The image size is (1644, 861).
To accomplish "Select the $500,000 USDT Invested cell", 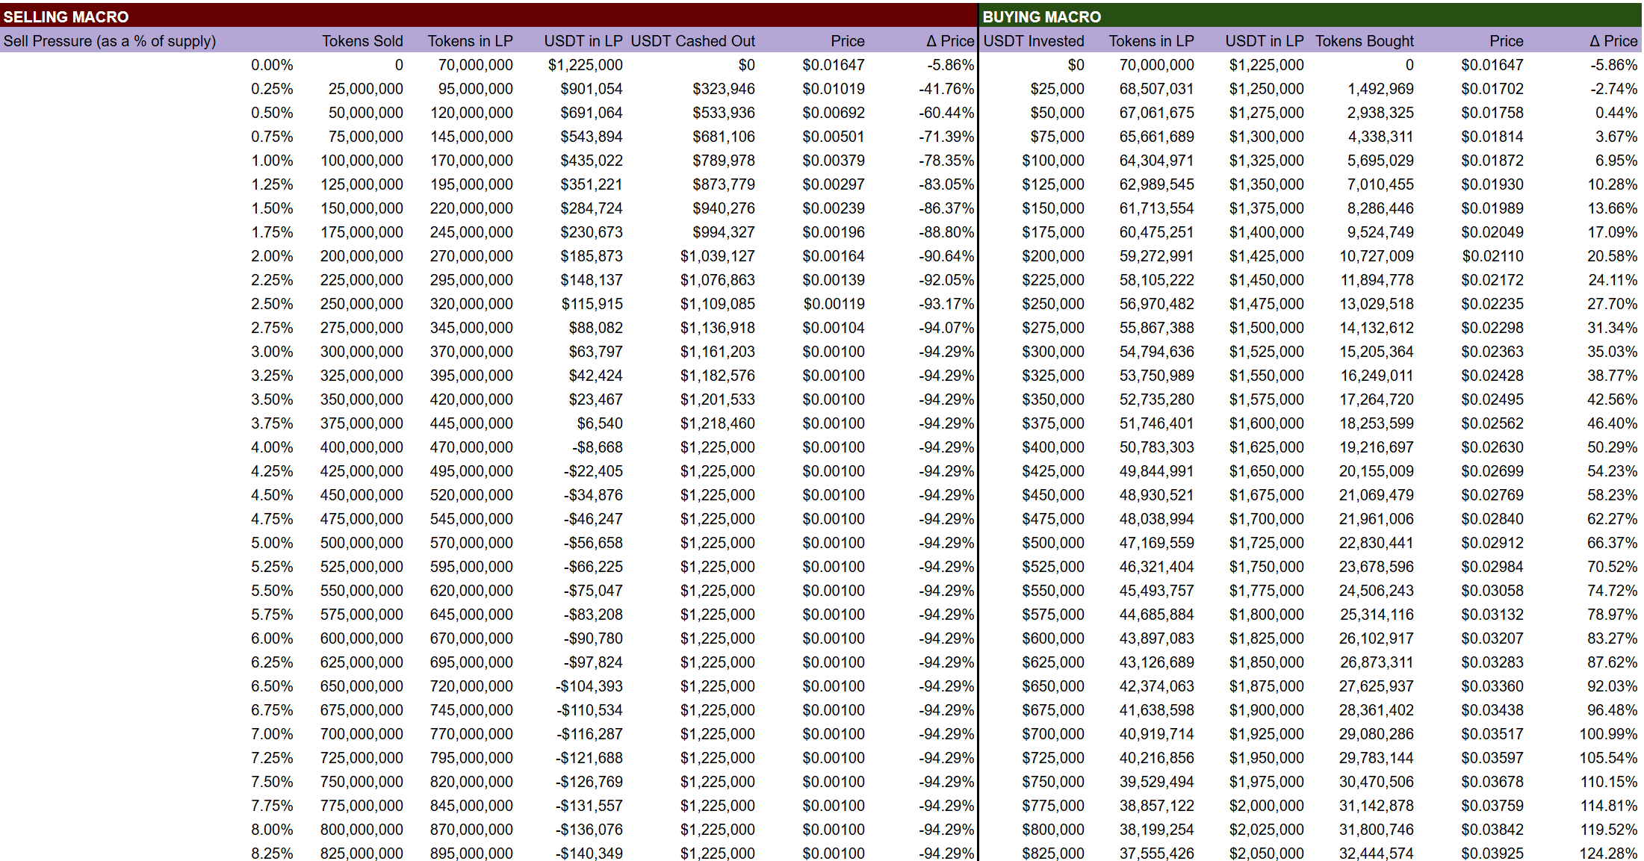I will coord(1052,543).
